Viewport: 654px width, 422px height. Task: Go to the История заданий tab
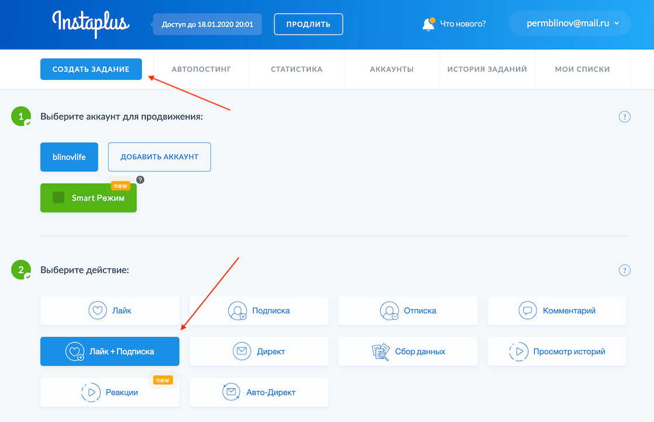pyautogui.click(x=487, y=69)
